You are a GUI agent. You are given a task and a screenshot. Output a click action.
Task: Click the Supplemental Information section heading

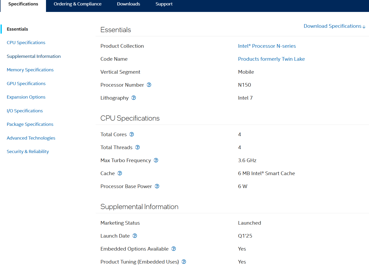coord(139,207)
